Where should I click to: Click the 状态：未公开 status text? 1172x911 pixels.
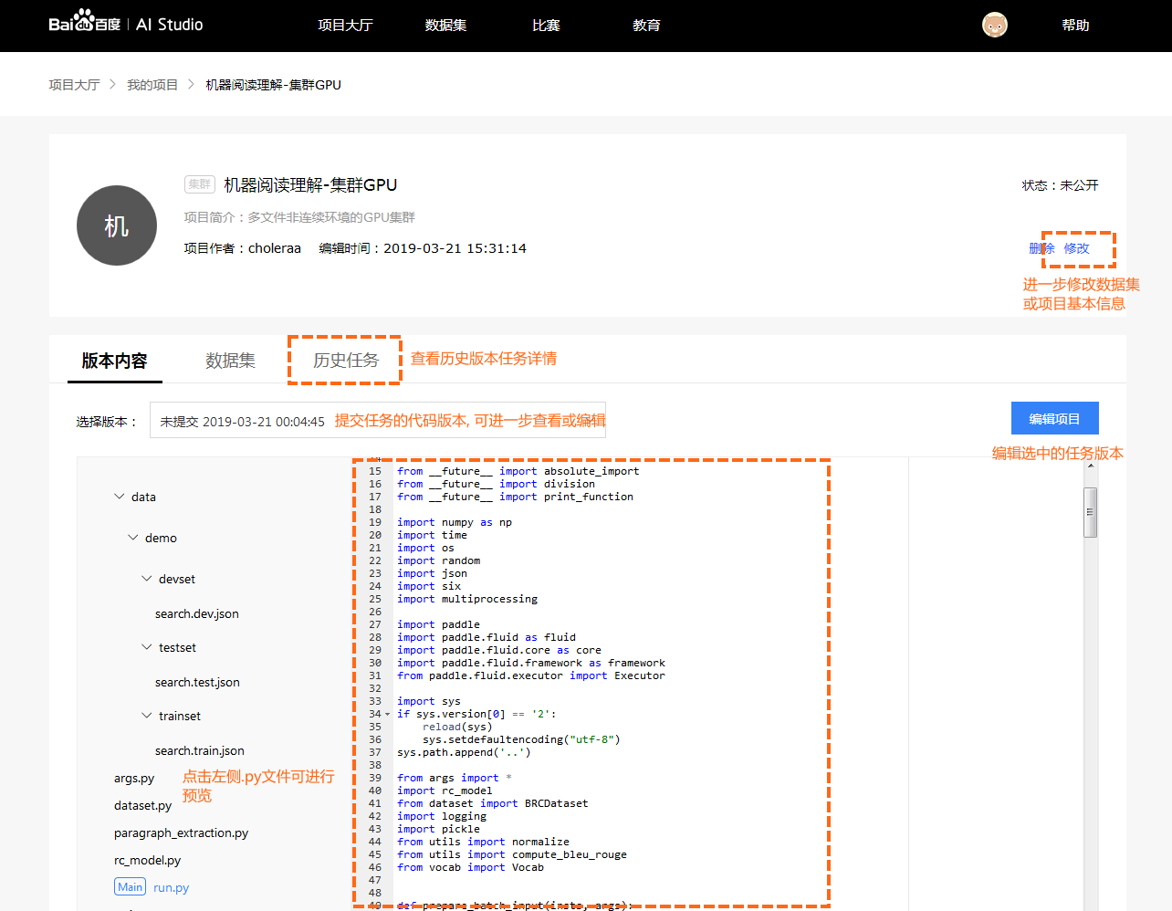(1060, 185)
